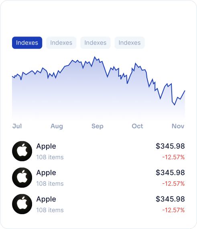
Task: Open the first Apple stock name
Action: [46, 146]
